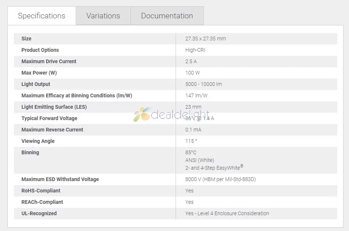Click the '85°C' binning value
Viewport: 349px width, 231px height.
191,152
